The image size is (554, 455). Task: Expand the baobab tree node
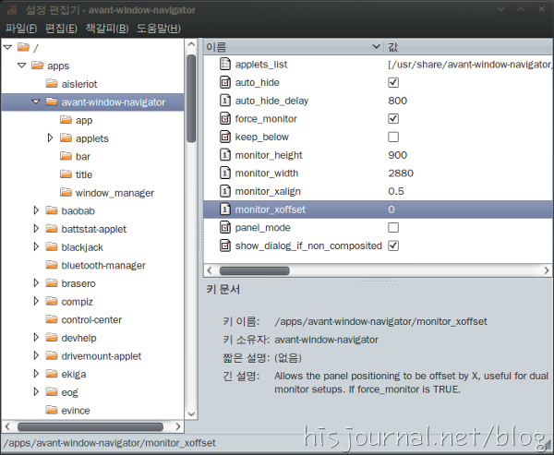coord(36,210)
